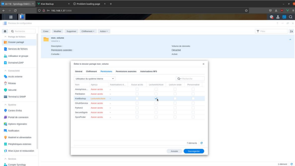Check Aucun accès for KiwiBackup
The height and width of the screenshot is (166, 295).
point(137,98)
